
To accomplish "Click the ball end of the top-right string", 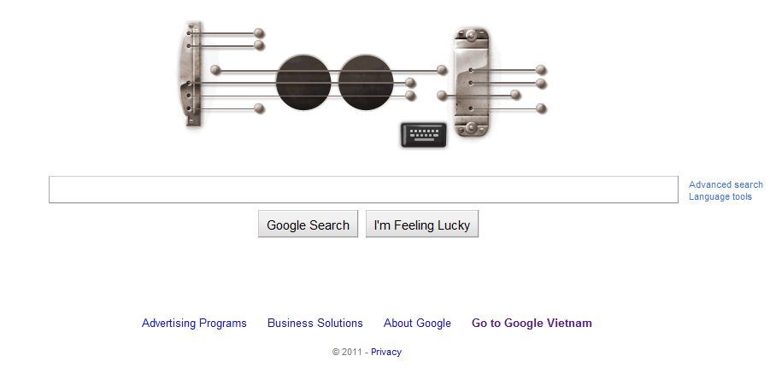I will [541, 70].
